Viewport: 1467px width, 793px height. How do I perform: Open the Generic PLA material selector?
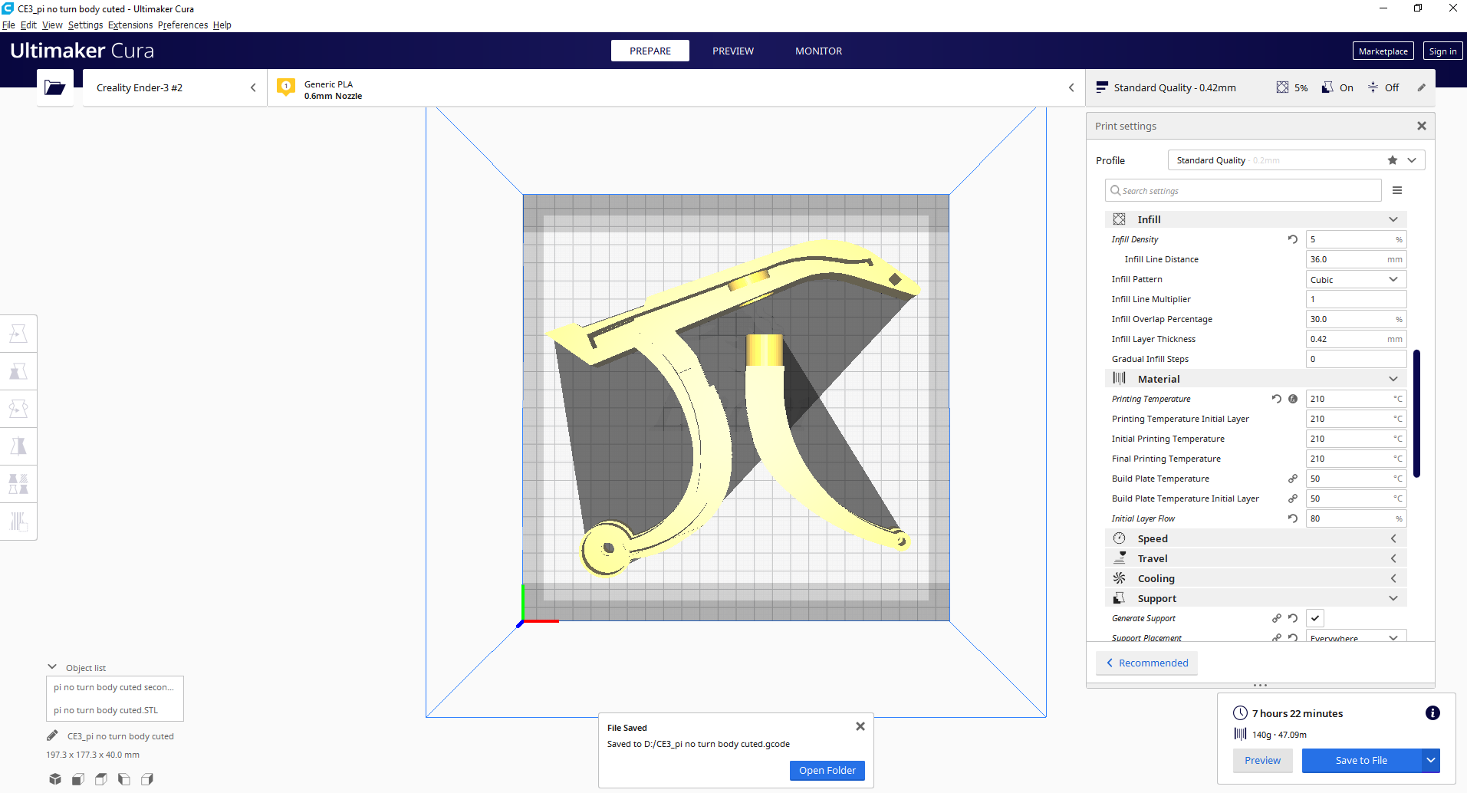pos(676,87)
